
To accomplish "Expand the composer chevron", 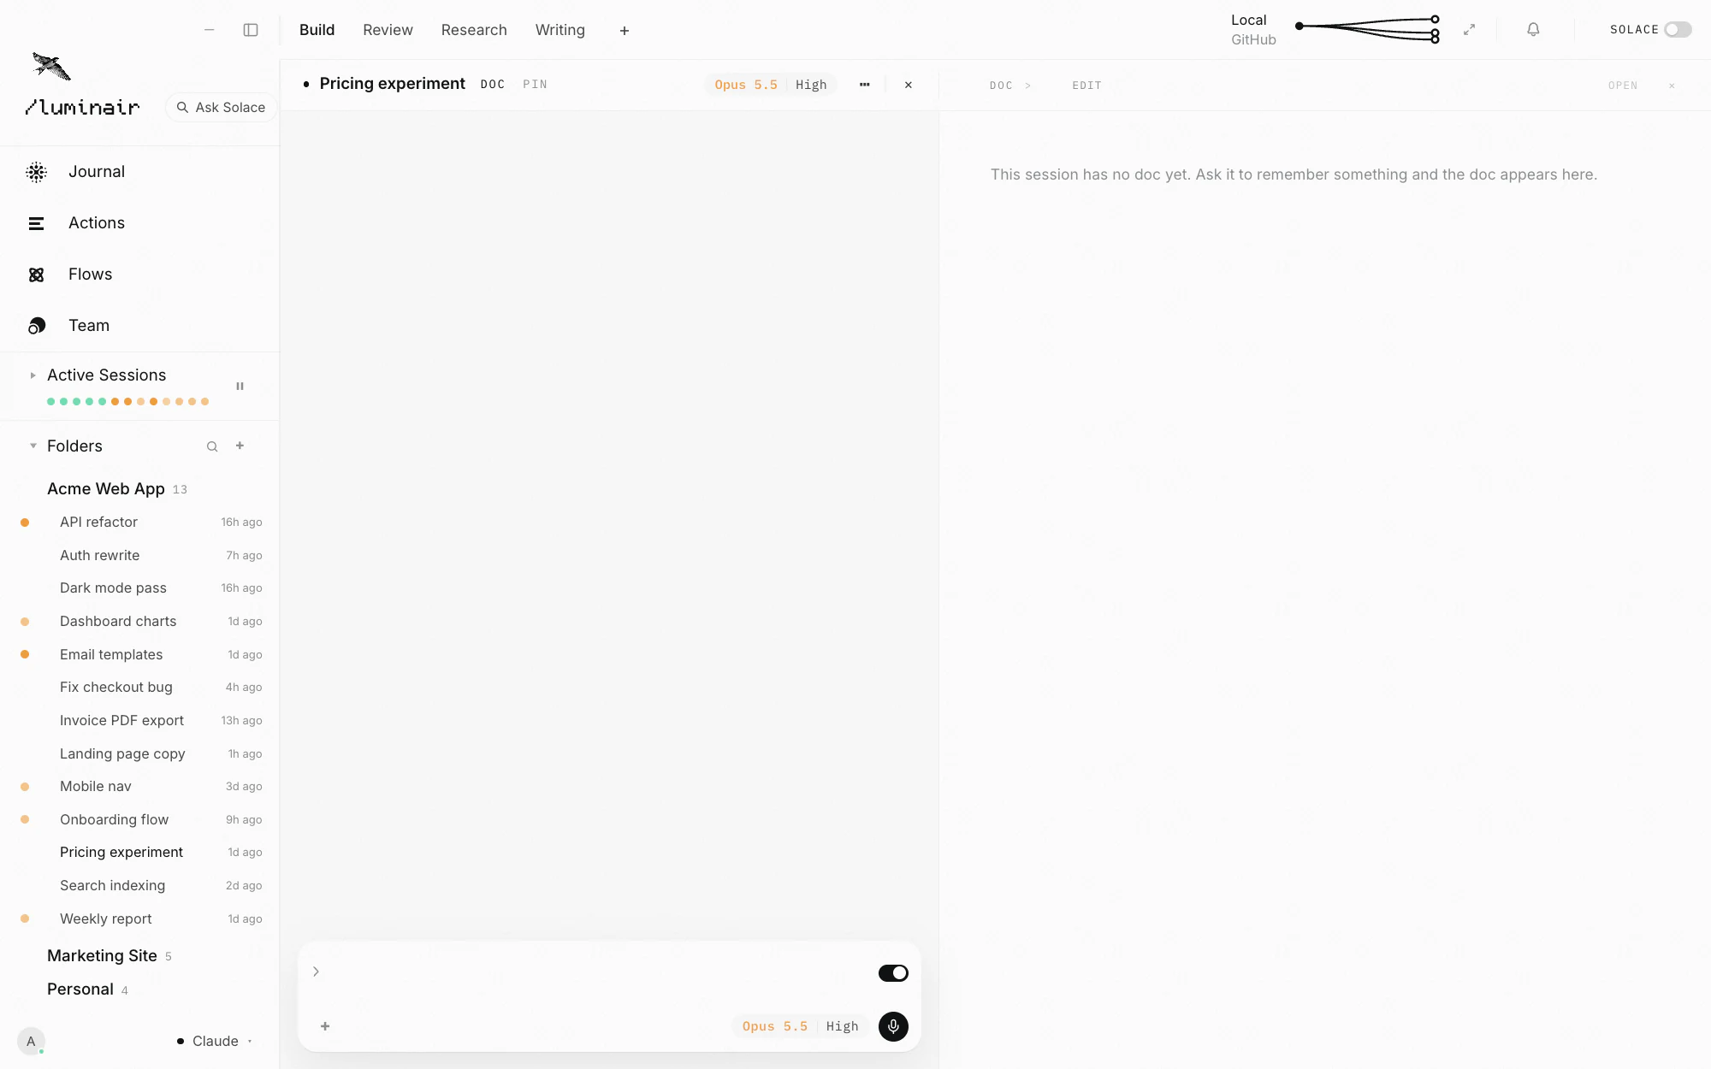I will (x=316, y=972).
